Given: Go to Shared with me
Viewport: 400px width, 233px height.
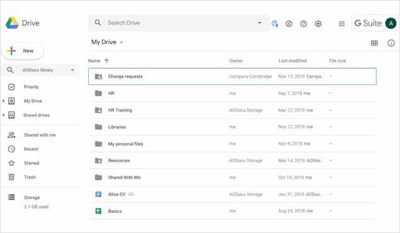Looking at the screenshot, I should [40, 135].
